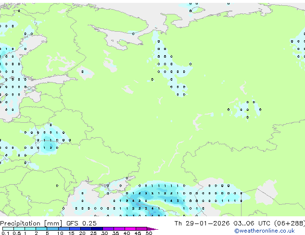
Task: Click the '10' legend scale label
Action: [60, 233]
